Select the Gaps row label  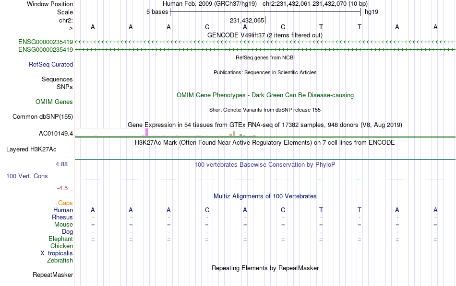click(x=65, y=203)
